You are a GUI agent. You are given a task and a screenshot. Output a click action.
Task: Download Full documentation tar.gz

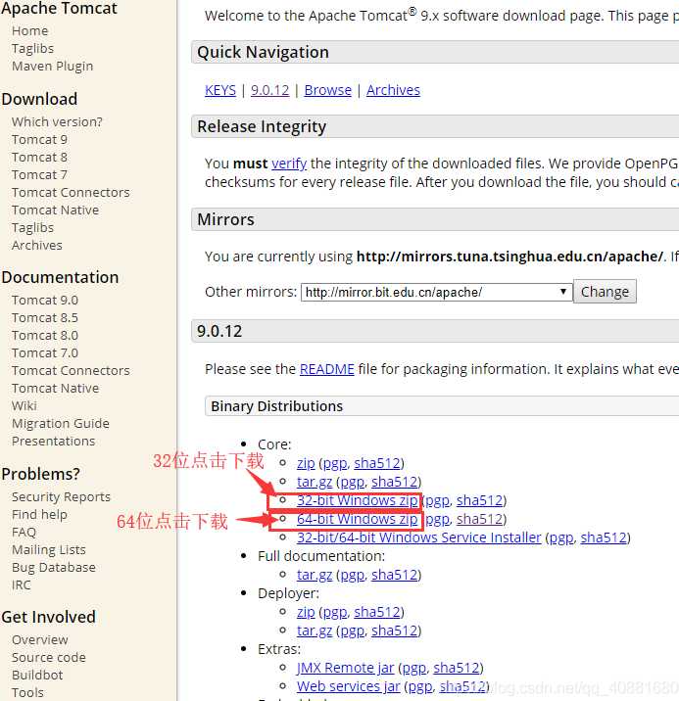pyautogui.click(x=315, y=575)
